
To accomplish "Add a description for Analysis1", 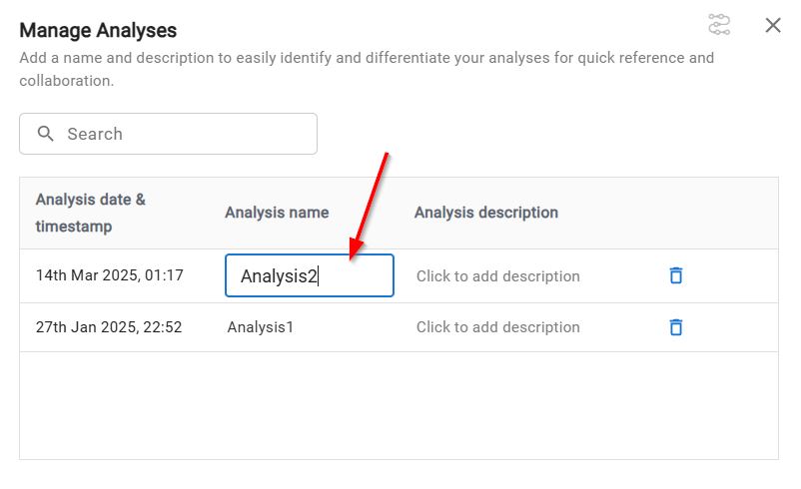I will [x=497, y=327].
